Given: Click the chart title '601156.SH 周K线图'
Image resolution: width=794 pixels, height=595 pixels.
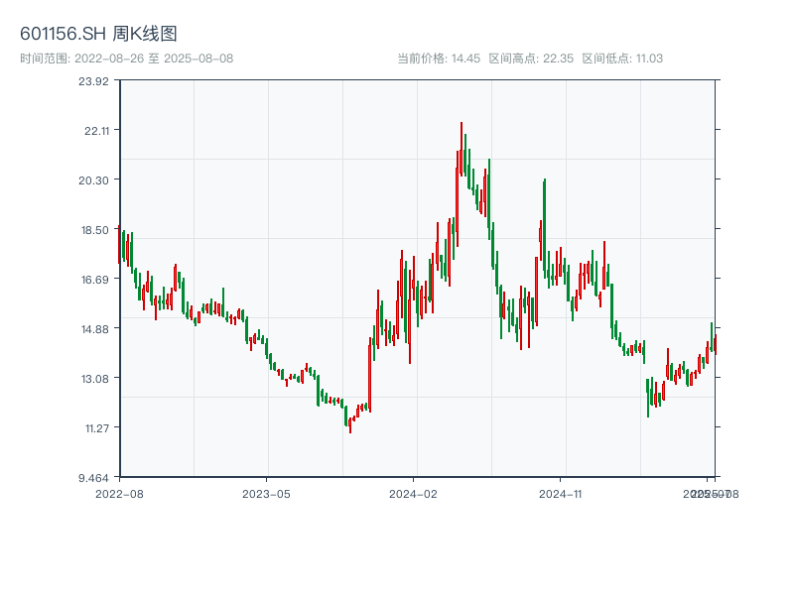Looking at the screenshot, I should [98, 34].
